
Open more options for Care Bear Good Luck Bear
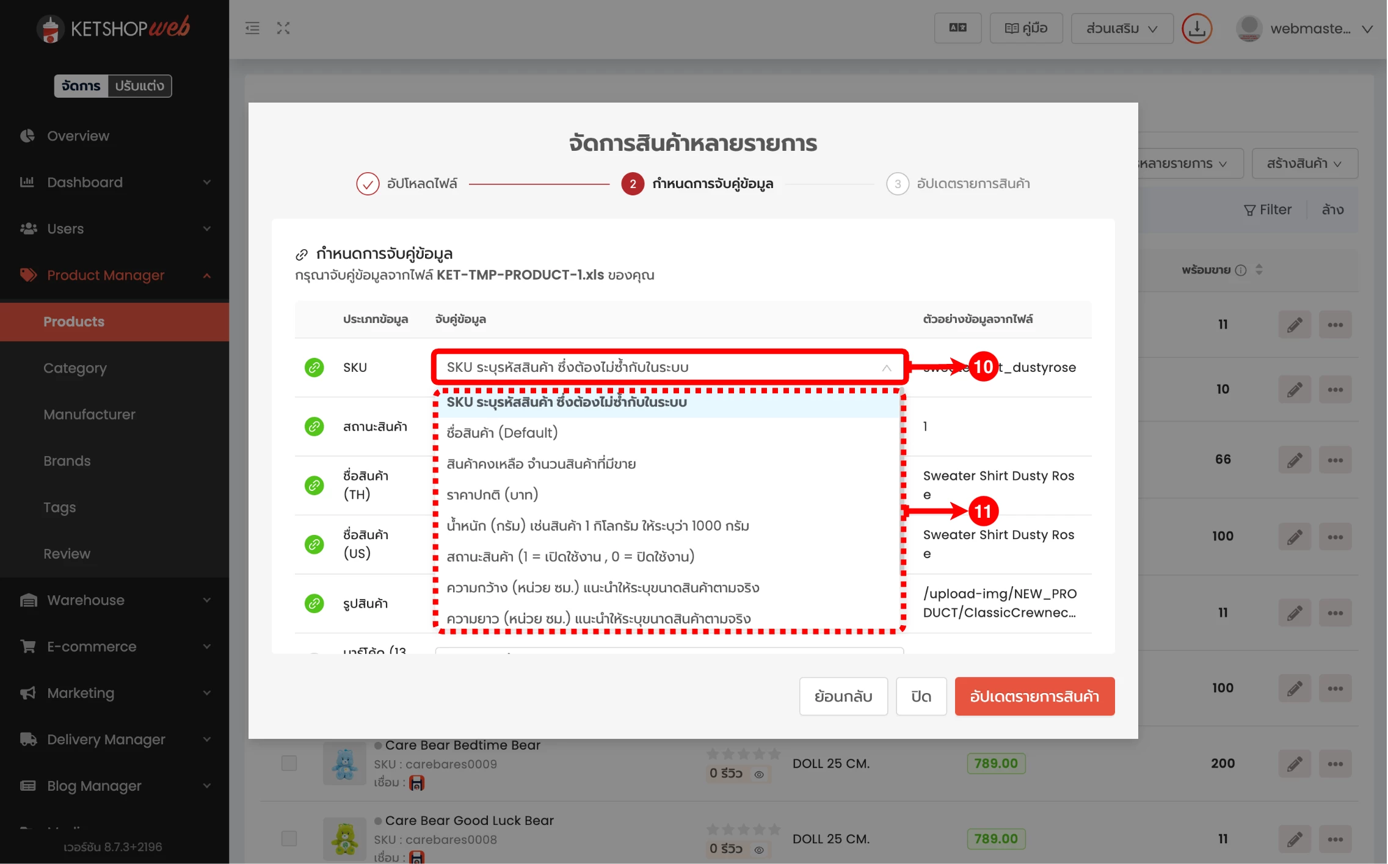pyautogui.click(x=1335, y=839)
